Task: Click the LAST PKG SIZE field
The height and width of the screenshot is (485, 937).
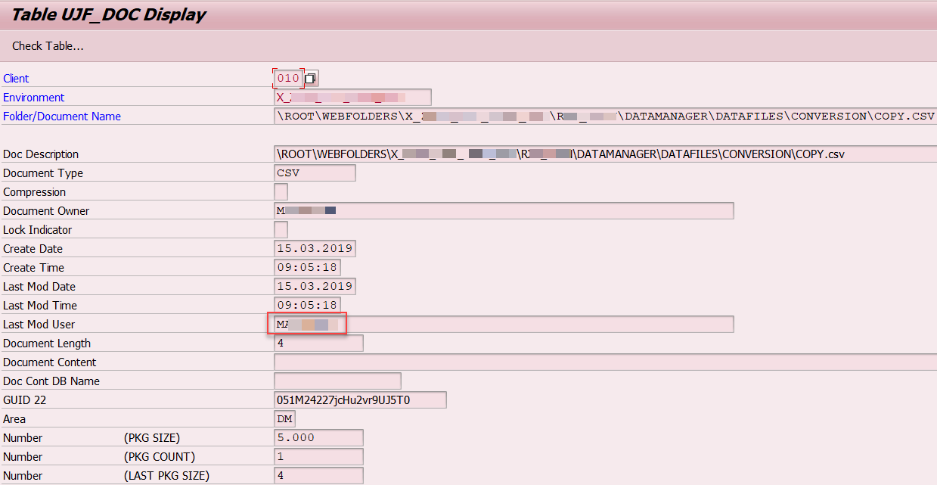Action: [318, 475]
